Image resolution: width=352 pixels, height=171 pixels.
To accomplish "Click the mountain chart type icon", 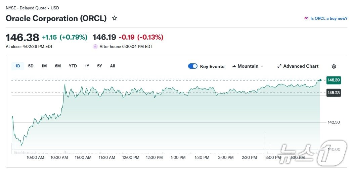I will coord(234,66).
